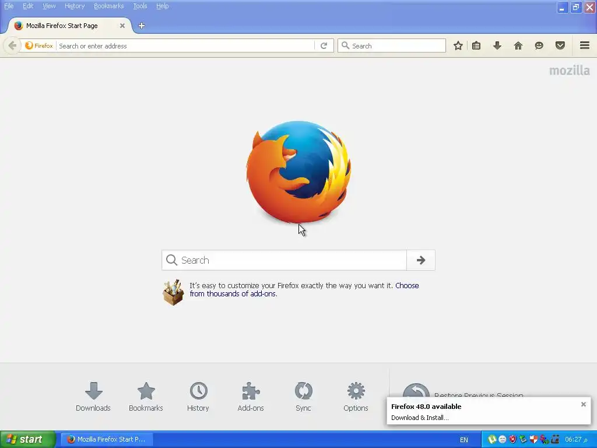Click the mozilla wordmark link
Image resolution: width=597 pixels, height=448 pixels.
coord(569,71)
